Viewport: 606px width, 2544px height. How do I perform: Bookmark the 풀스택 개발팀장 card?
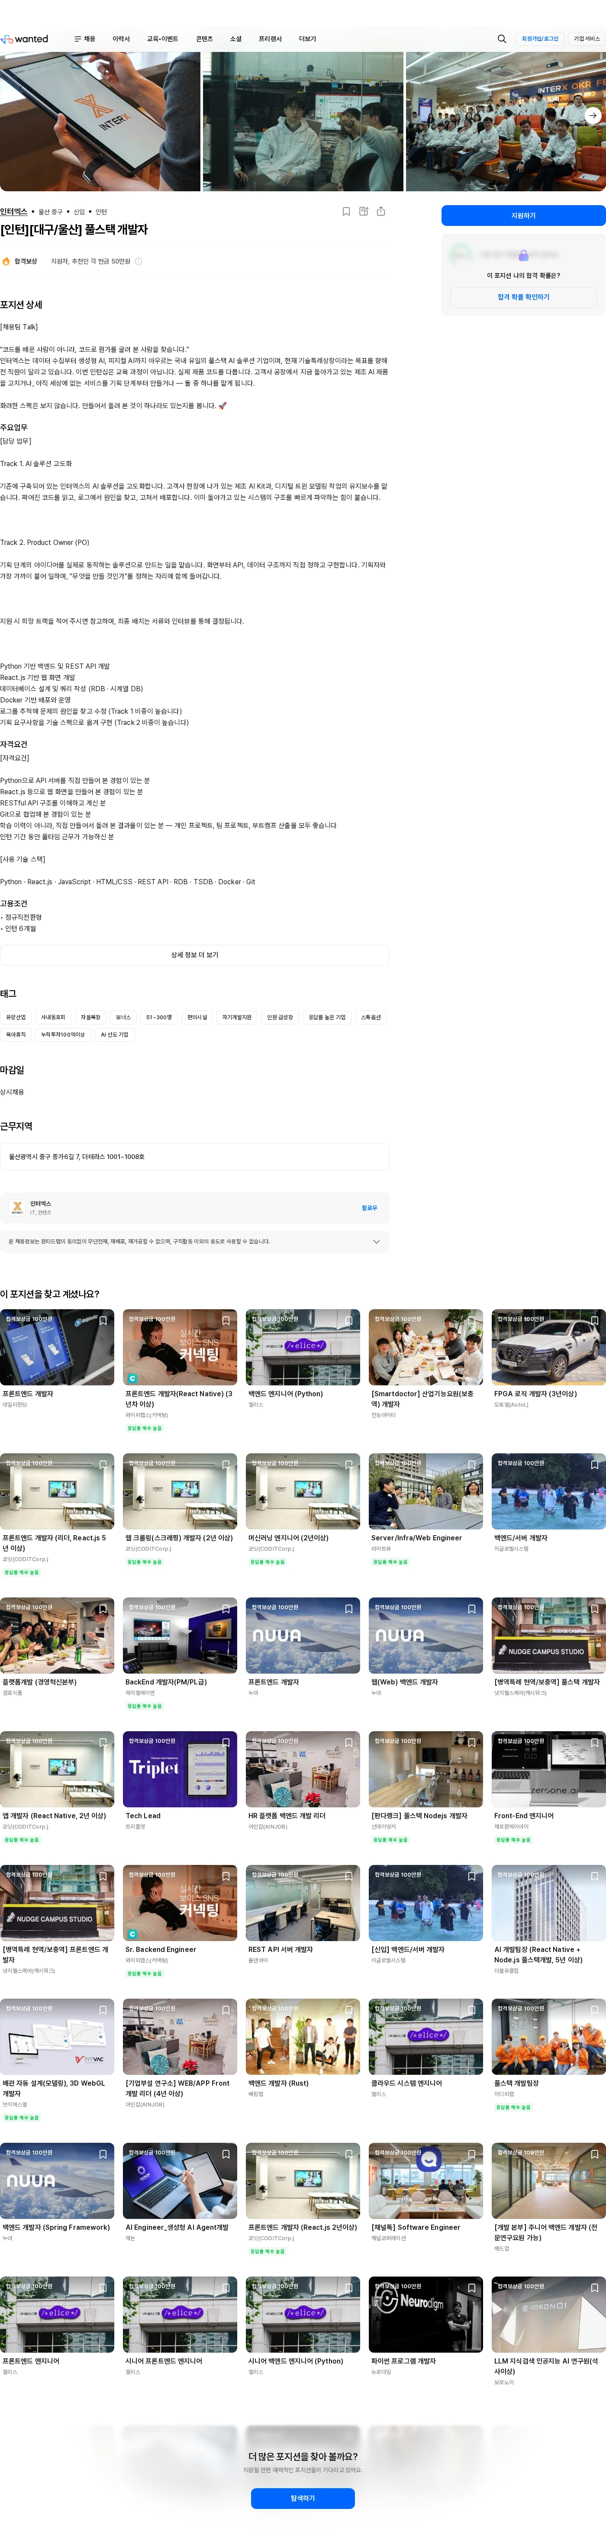tap(594, 2011)
